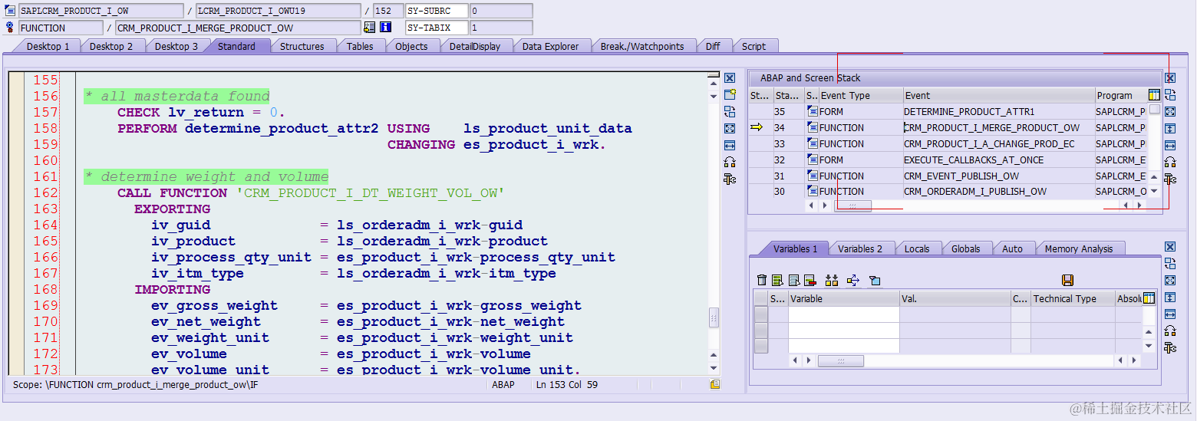Expand ABAP and Screen Stack tool vertically
The height and width of the screenshot is (421, 1197).
(1170, 129)
